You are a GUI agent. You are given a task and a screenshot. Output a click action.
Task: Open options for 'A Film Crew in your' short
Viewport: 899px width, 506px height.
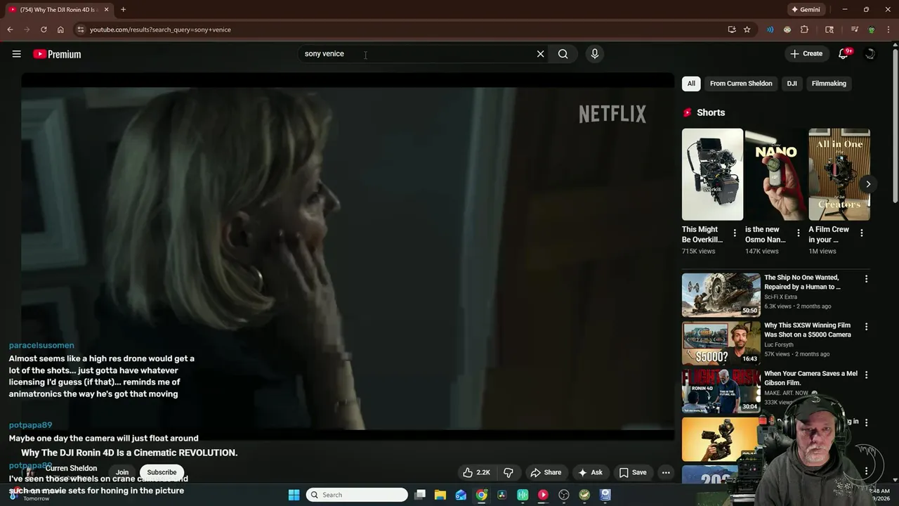pos(862,233)
